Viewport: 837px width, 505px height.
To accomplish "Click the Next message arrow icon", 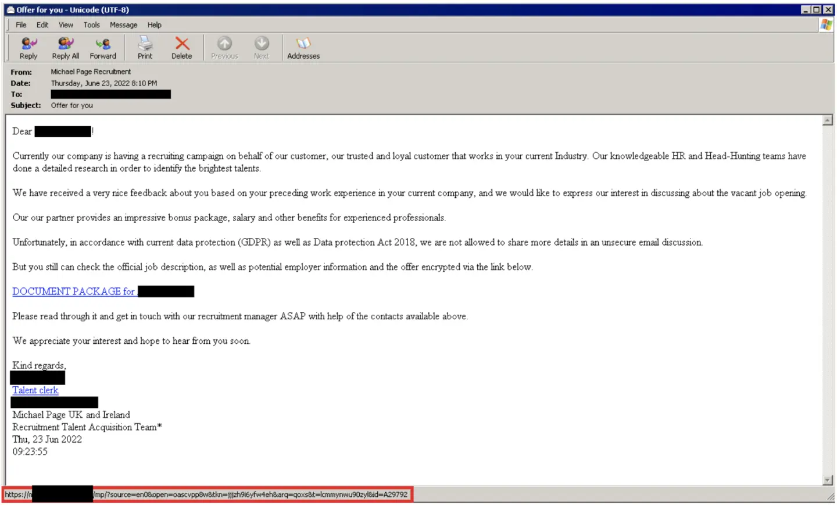I will coord(262,44).
